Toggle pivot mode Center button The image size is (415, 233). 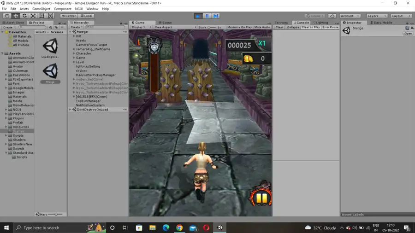tap(69, 16)
